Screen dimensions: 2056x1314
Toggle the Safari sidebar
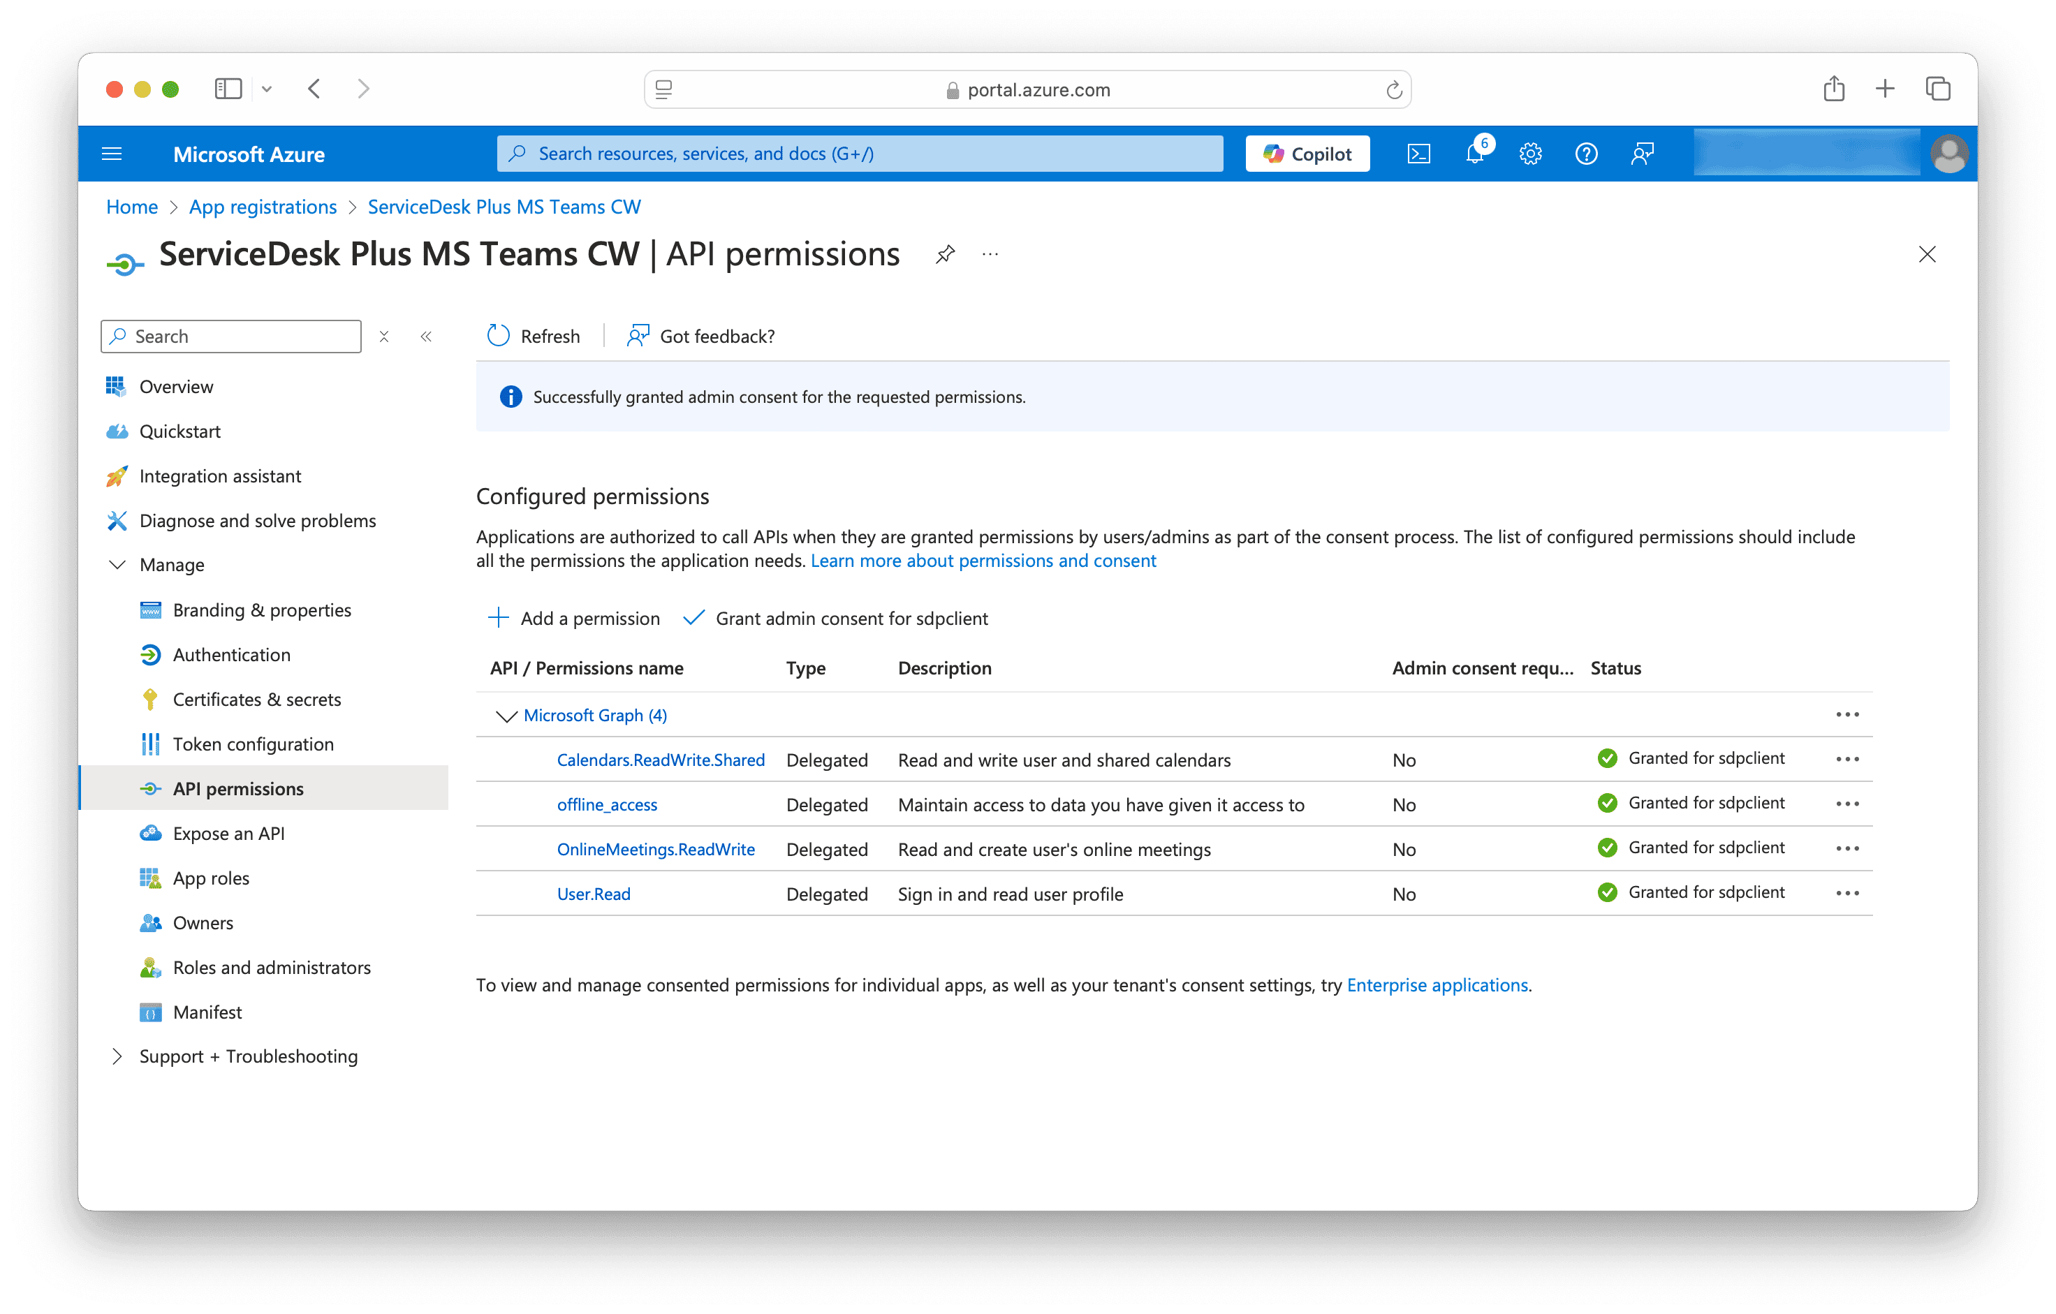tap(228, 89)
